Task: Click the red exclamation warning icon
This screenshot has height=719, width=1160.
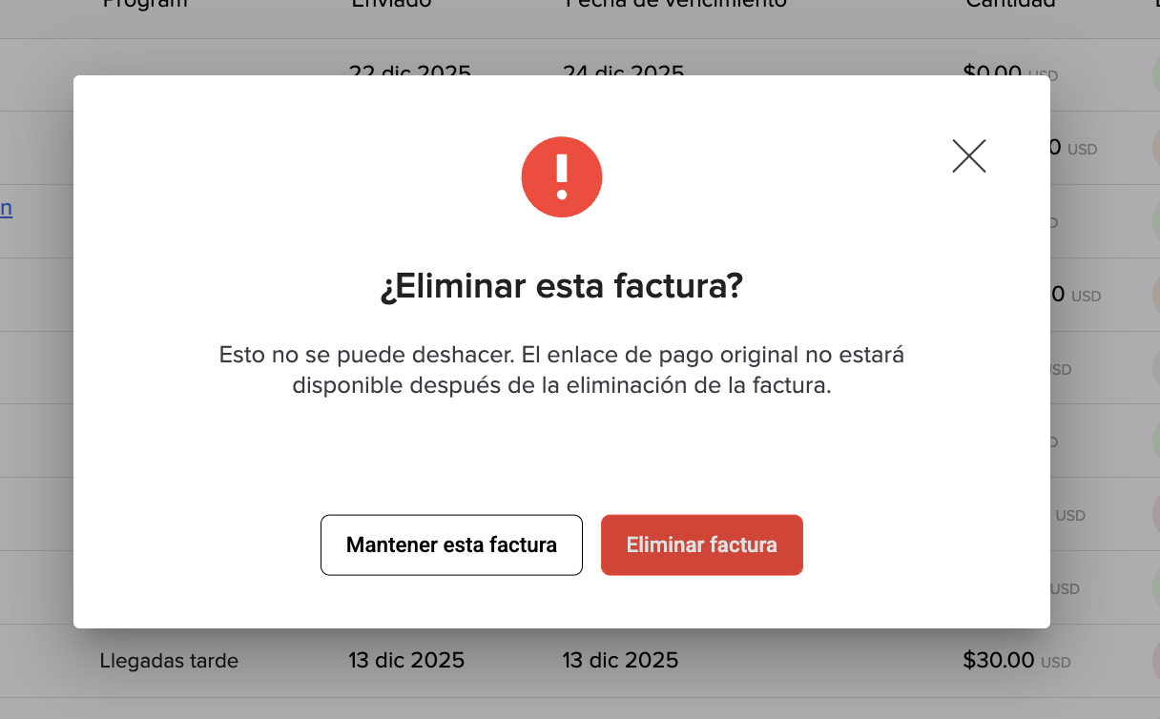Action: (x=562, y=176)
